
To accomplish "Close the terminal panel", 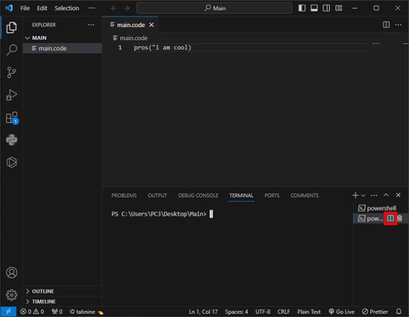I will pos(398,195).
